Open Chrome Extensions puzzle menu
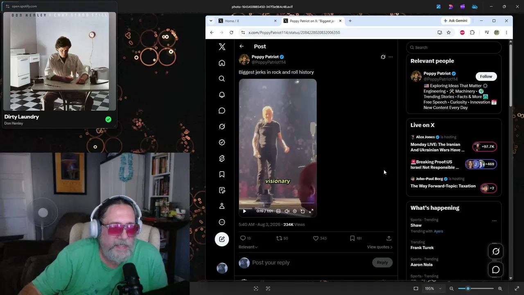The height and width of the screenshot is (295, 524). (472, 32)
